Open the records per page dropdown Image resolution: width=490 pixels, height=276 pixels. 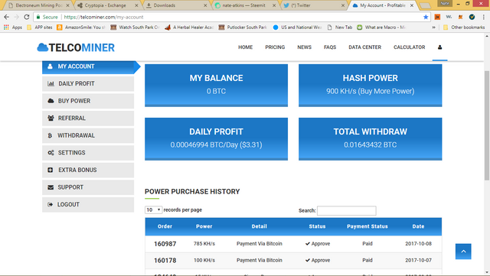153,209
